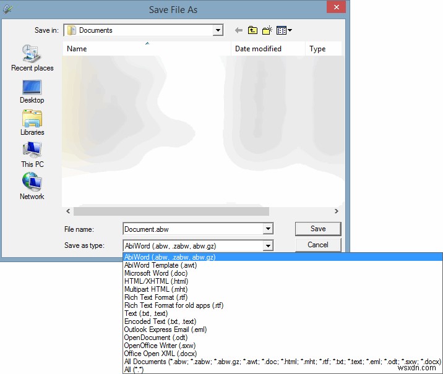Expand the Save in dropdown

pos(218,30)
